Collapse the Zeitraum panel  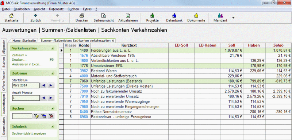(x=53, y=73)
